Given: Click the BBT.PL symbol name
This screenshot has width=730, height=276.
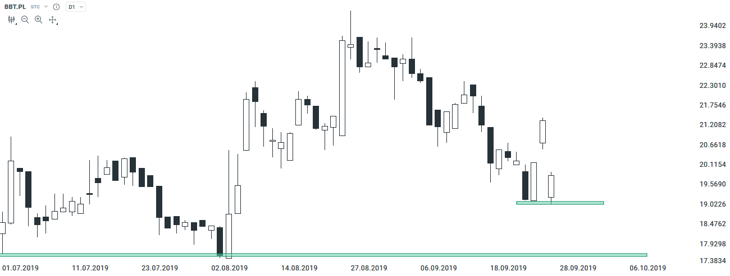Looking at the screenshot, I should point(14,7).
